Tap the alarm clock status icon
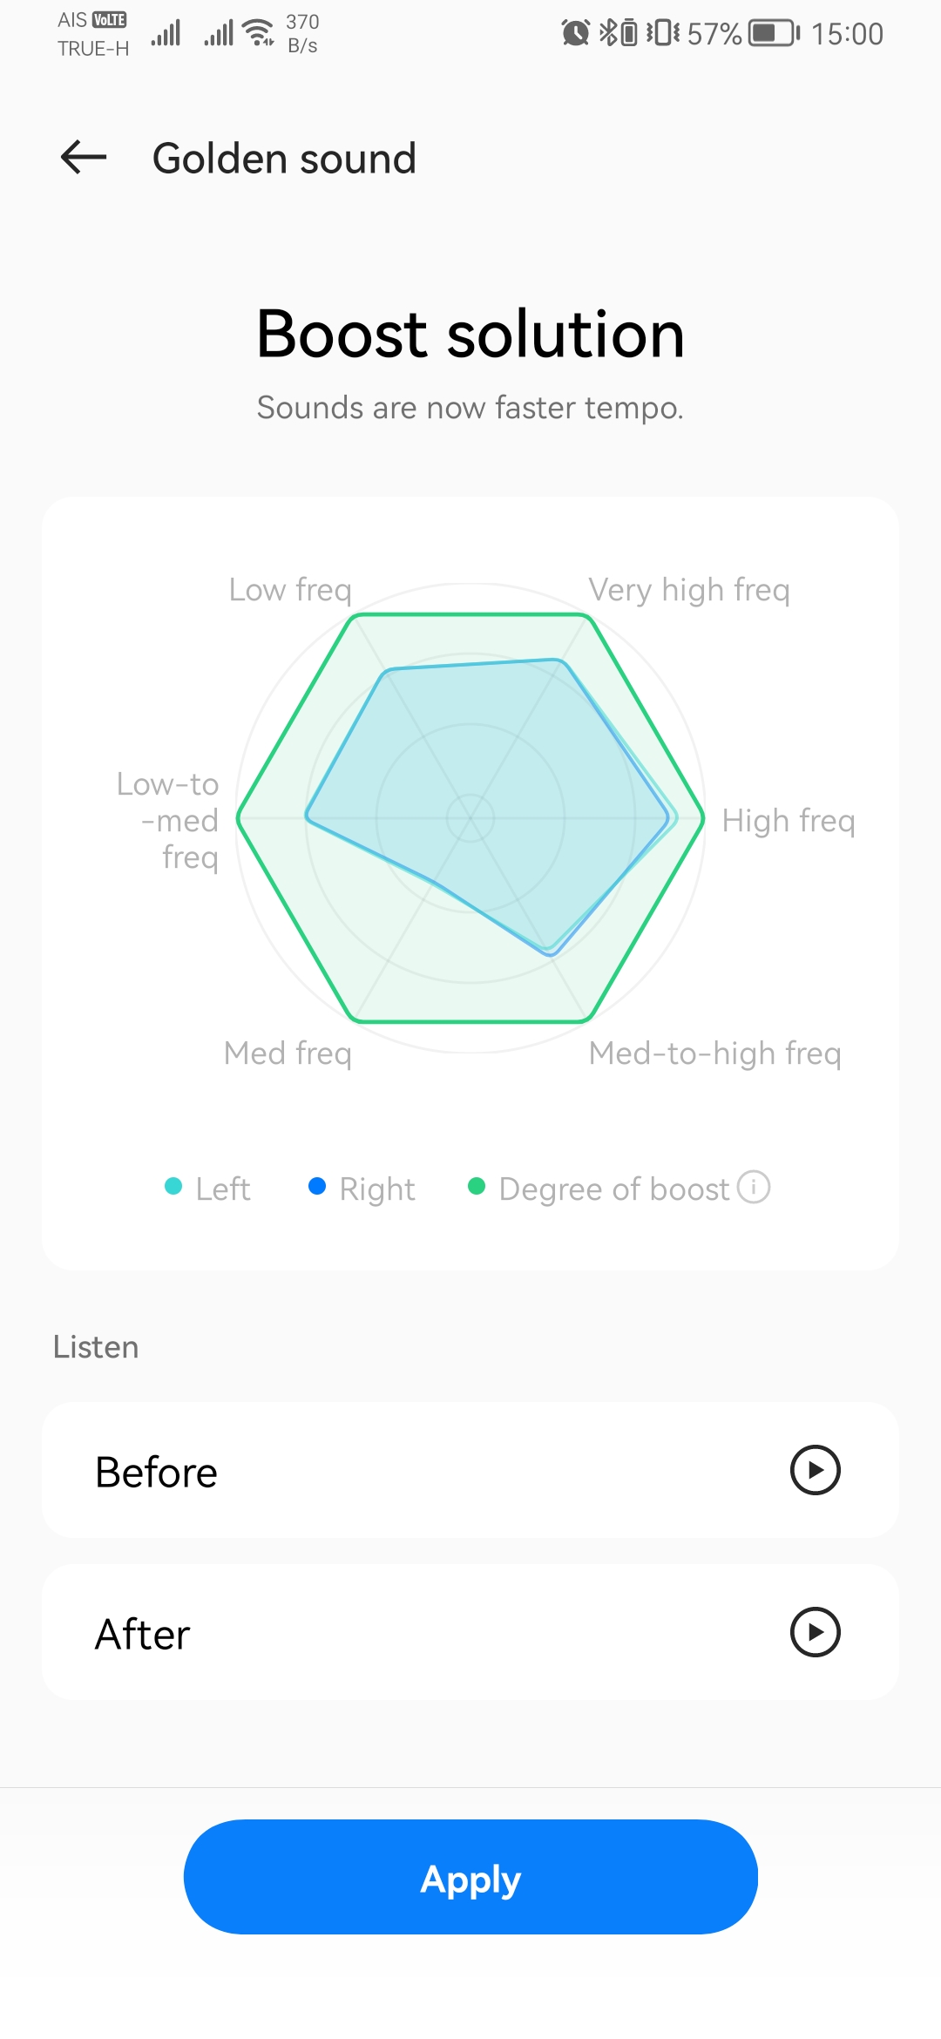The height and width of the screenshot is (2039, 941). [575, 33]
